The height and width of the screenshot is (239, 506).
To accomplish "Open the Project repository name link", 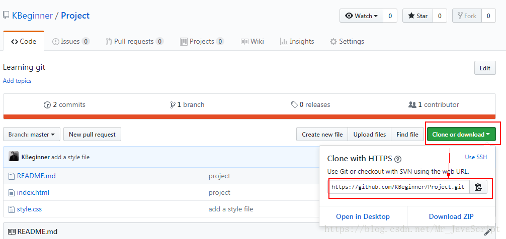I will 75,16.
